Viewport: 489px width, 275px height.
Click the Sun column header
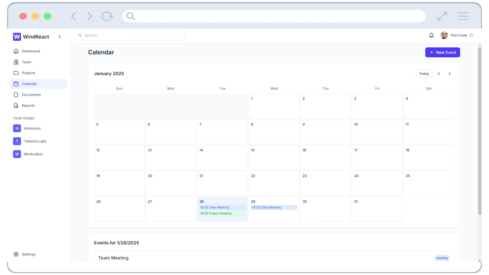click(x=119, y=89)
